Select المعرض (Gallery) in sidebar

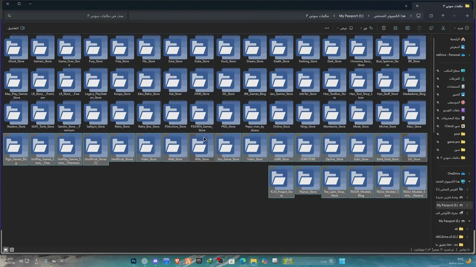[x=457, y=47]
